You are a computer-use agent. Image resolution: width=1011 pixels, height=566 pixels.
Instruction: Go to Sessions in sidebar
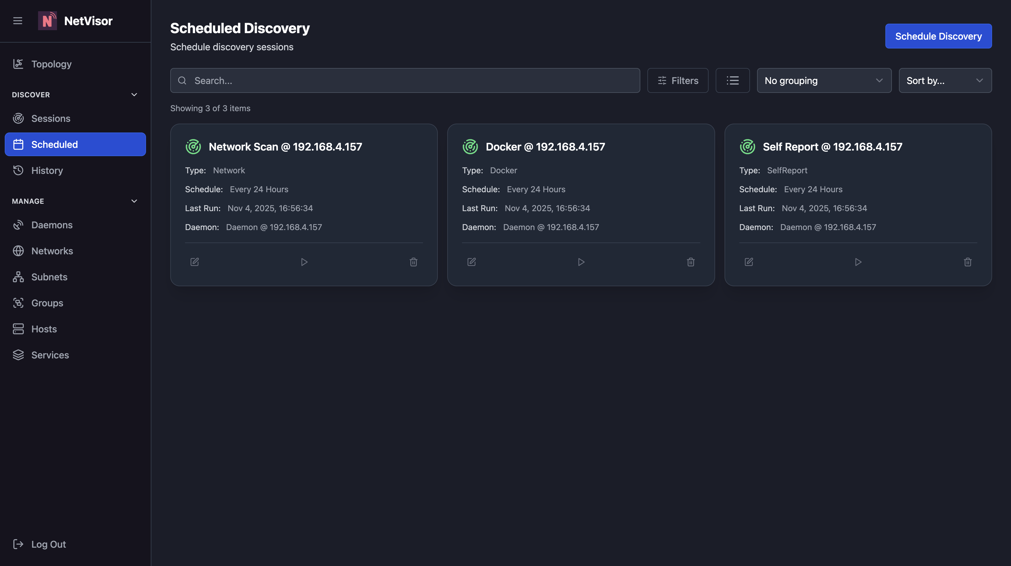[75, 119]
